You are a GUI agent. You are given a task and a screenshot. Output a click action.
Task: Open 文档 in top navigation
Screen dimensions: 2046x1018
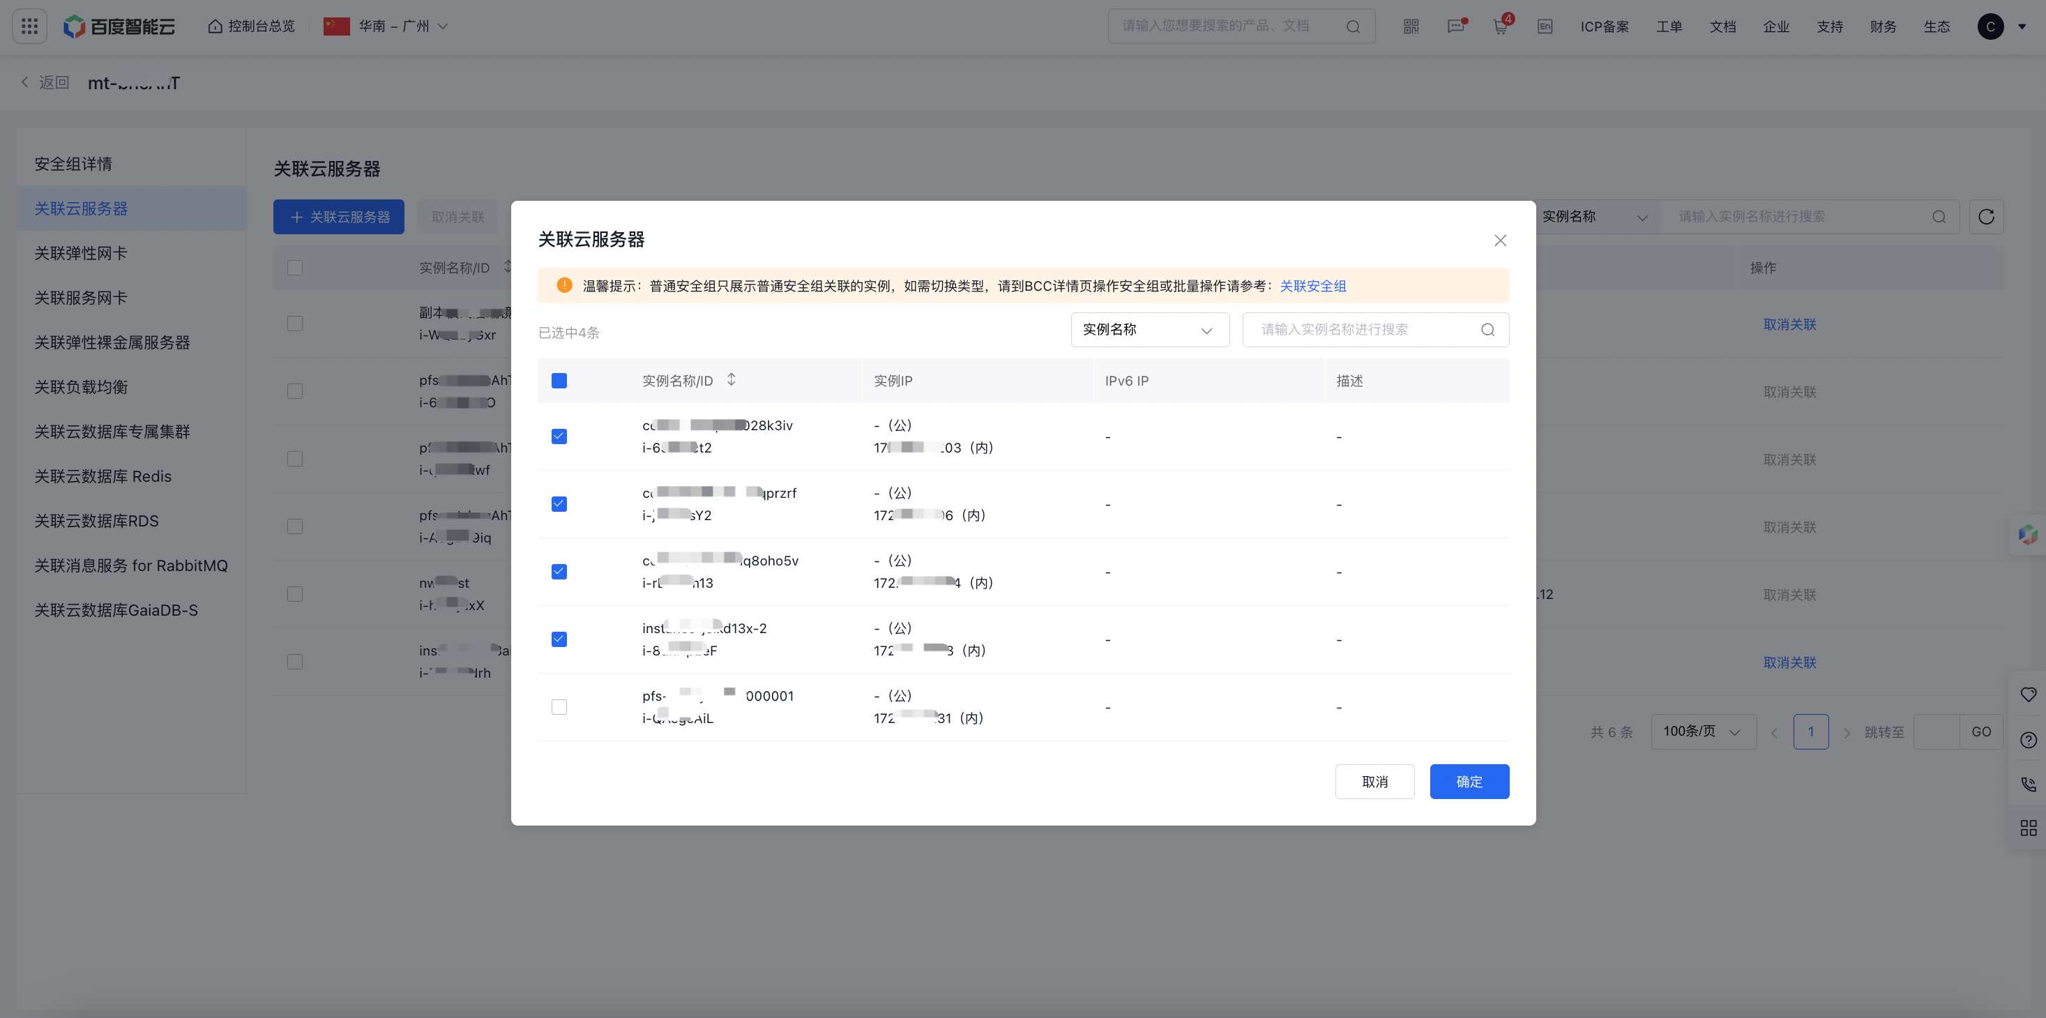point(1722,26)
